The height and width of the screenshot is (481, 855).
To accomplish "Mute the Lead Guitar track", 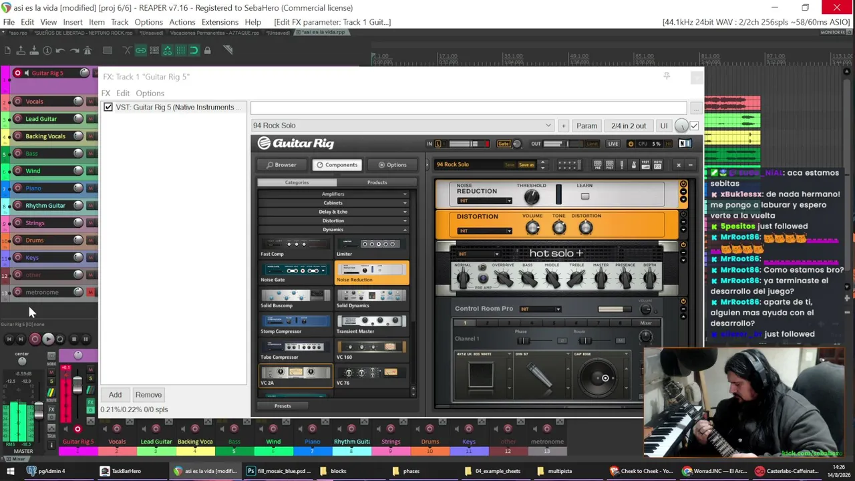I will coord(90,119).
